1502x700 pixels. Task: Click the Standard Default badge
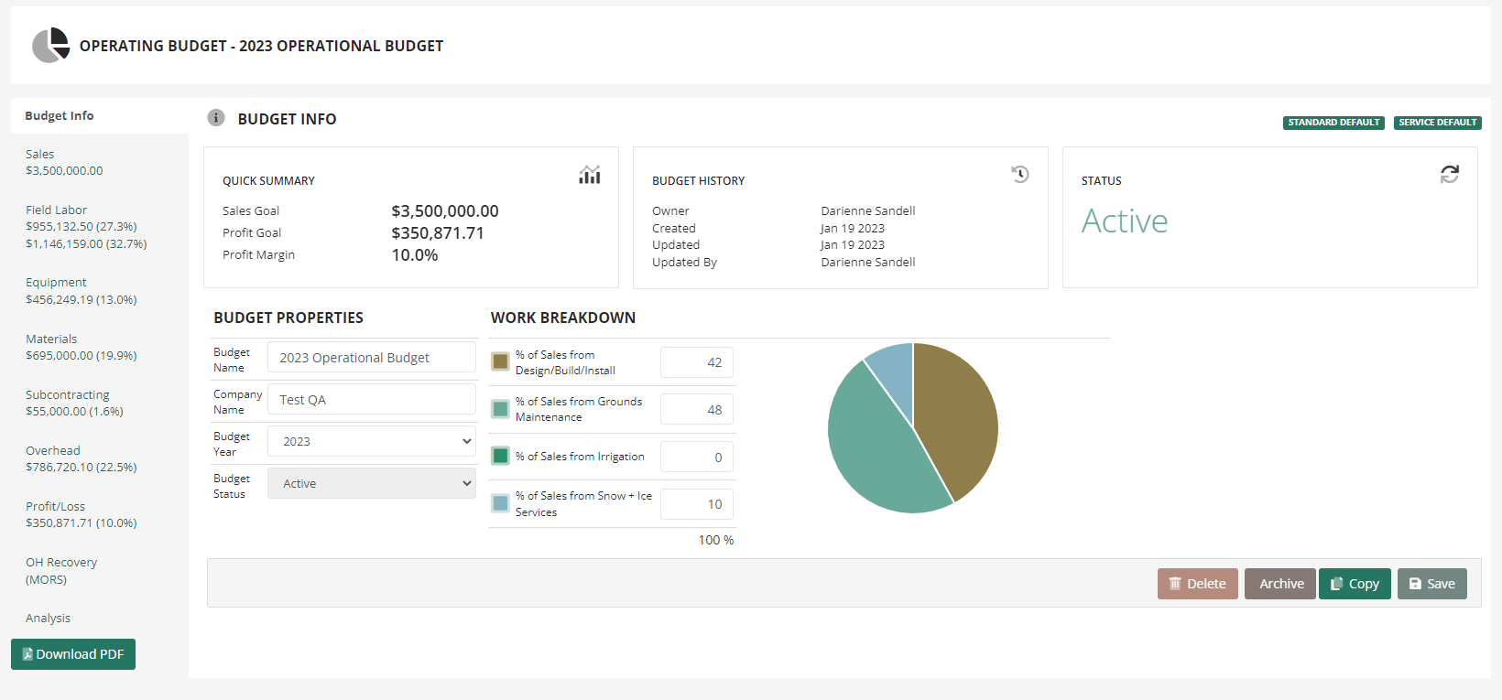[x=1333, y=123]
